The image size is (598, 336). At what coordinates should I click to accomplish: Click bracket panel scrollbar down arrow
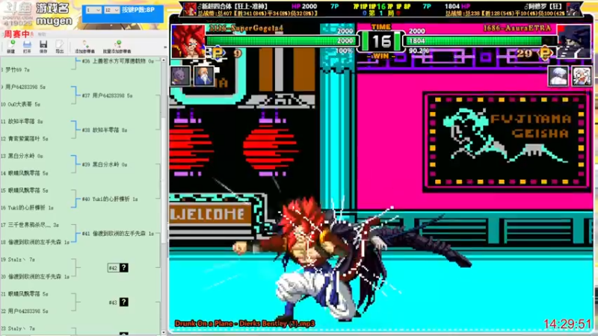pos(164,332)
